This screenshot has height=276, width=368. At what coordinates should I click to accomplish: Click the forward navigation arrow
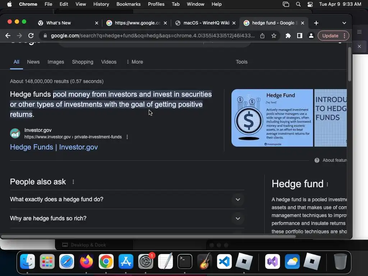coord(19,36)
